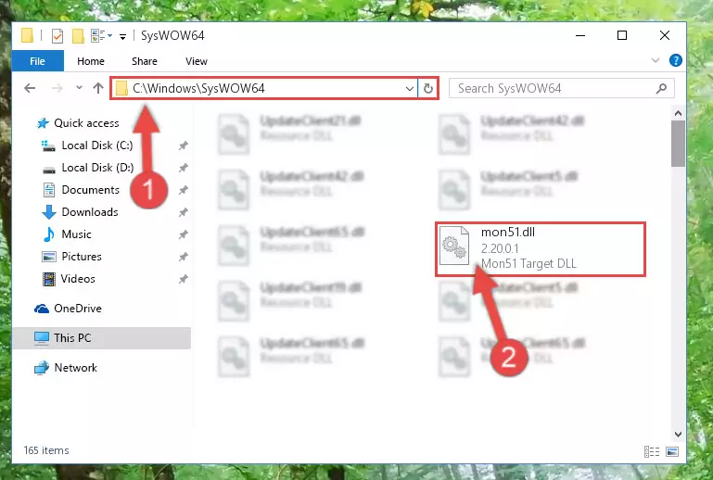Viewport: 713px width, 480px height.
Task: Click the pin icon beside Music
Action: pos(184,235)
